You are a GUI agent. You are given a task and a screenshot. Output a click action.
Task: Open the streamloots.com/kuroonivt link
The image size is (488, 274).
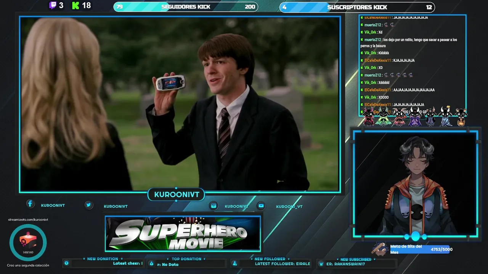pyautogui.click(x=28, y=220)
